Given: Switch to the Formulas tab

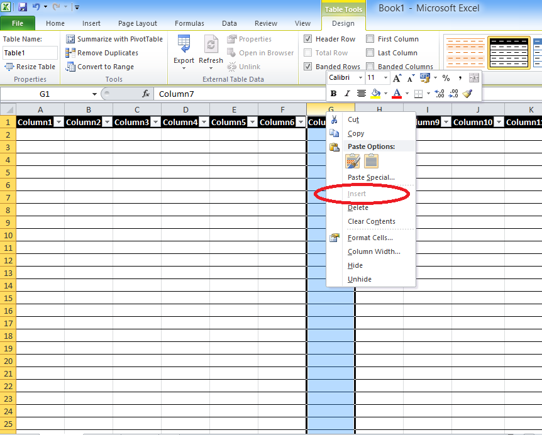Looking at the screenshot, I should pyautogui.click(x=189, y=23).
